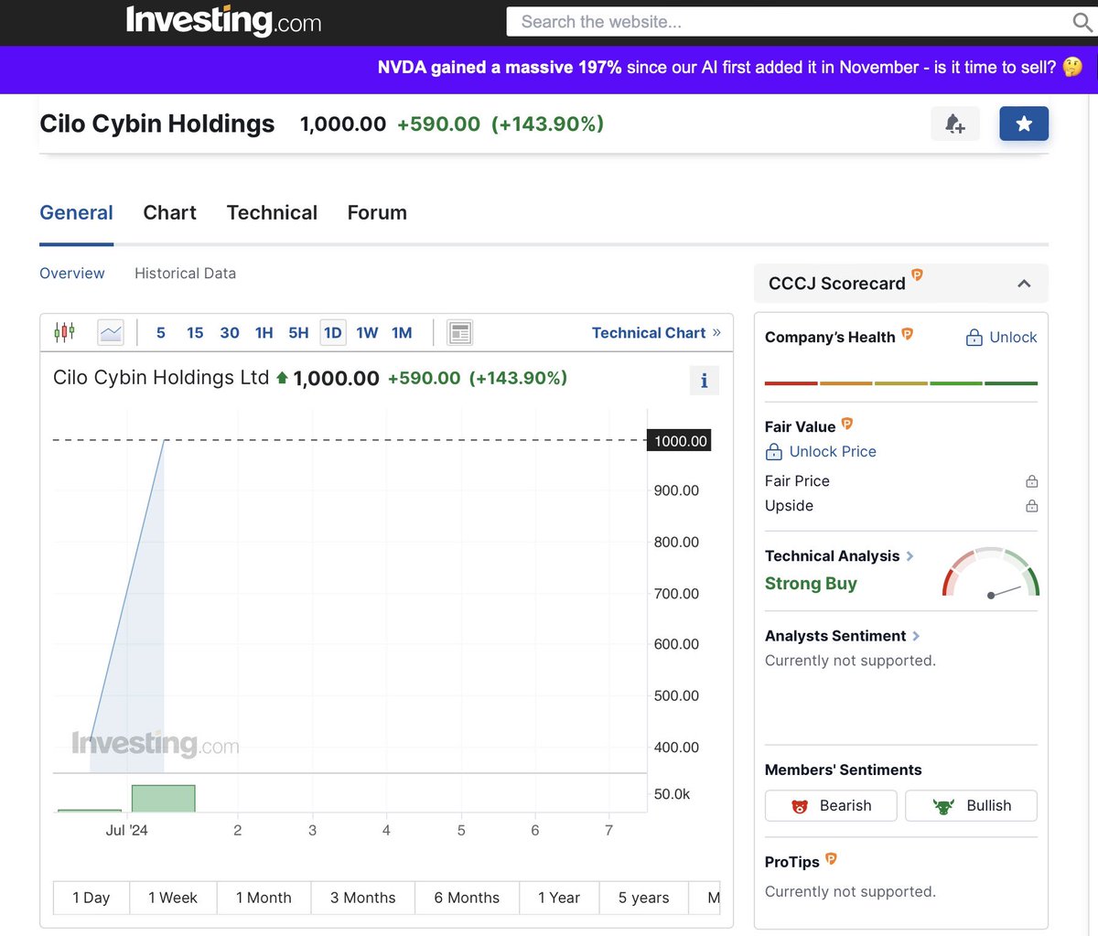Click the 1000.00 price label on chart
1098x936 pixels.
click(x=681, y=441)
